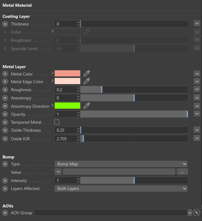Enable the Tempered Metal checkbox

click(57, 122)
